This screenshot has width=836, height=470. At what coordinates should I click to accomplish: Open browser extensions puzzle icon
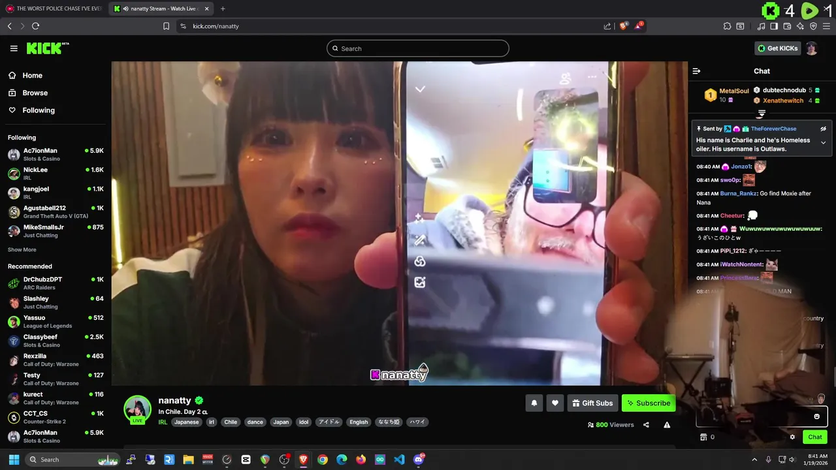[x=727, y=26]
